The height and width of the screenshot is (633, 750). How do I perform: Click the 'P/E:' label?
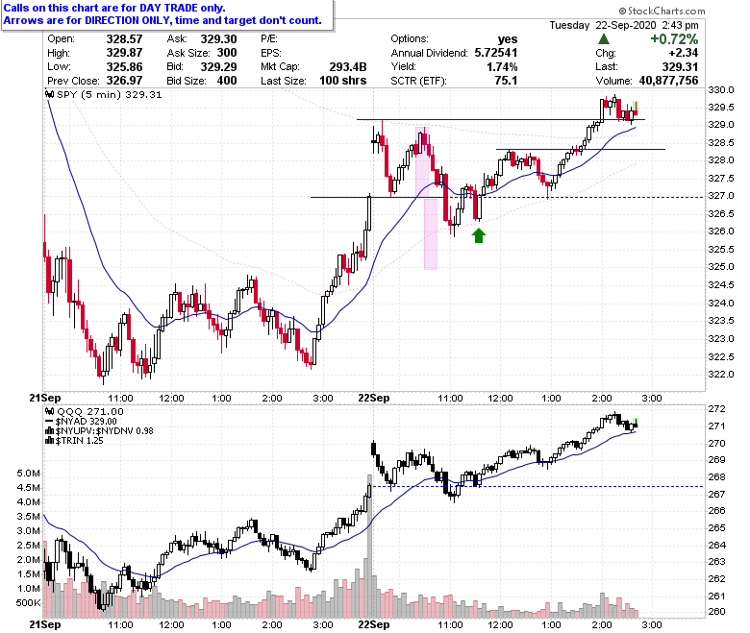point(269,39)
